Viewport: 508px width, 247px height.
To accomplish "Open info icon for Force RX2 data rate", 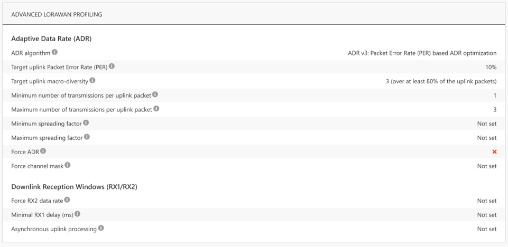I will tap(67, 200).
